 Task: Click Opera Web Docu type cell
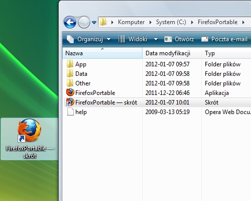228,112
